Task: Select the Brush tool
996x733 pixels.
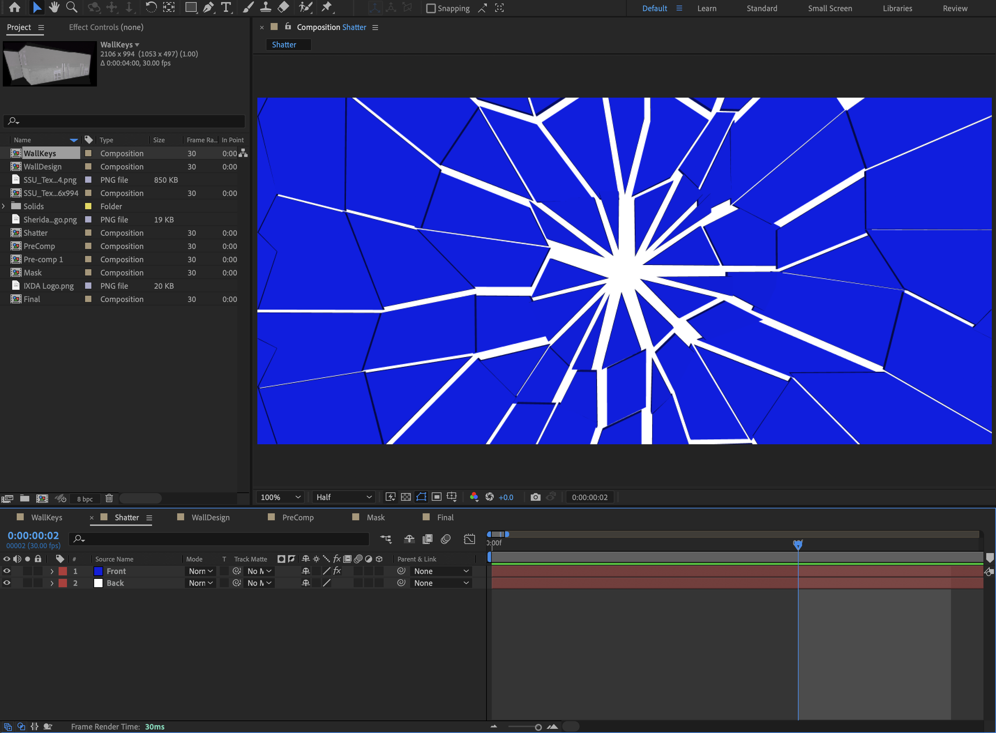Action: click(x=248, y=8)
